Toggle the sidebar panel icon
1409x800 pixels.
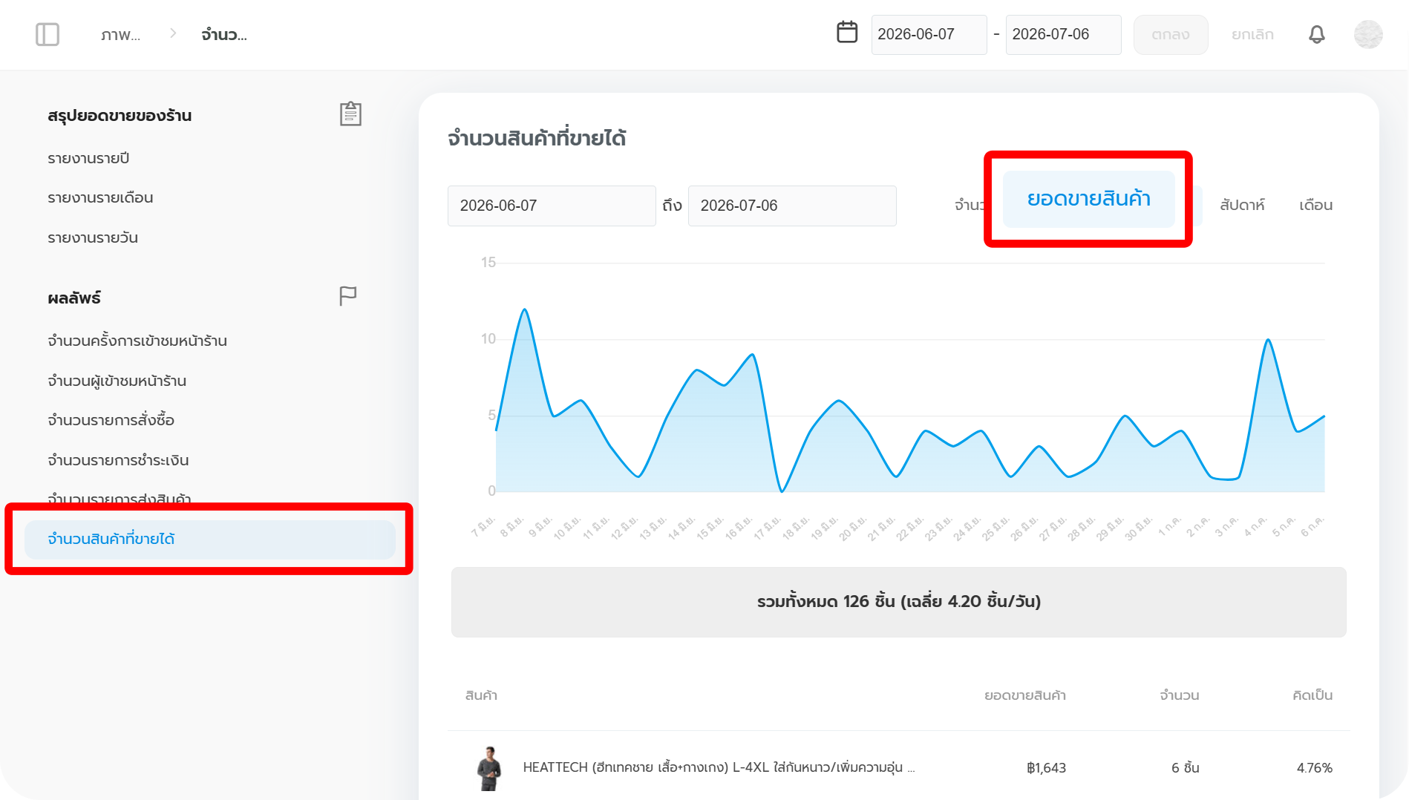pyautogui.click(x=48, y=34)
